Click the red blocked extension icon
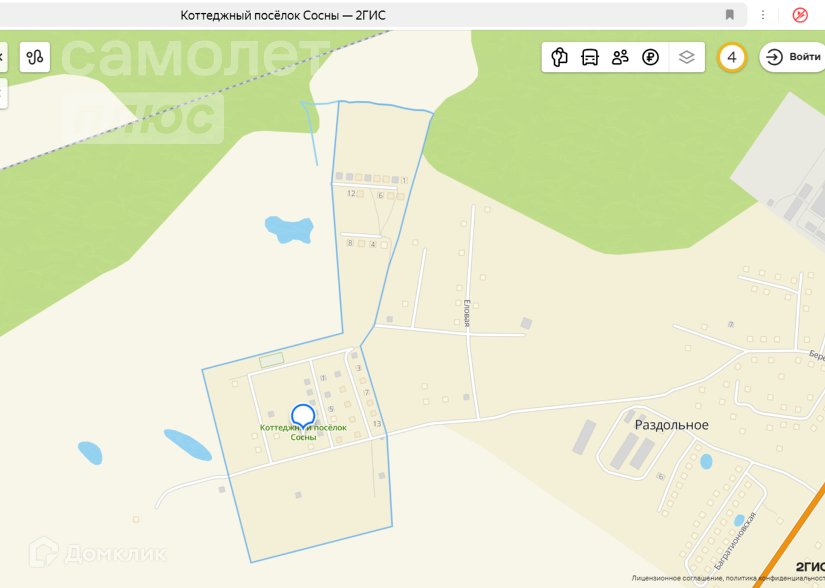The width and height of the screenshot is (825, 588). point(800,15)
